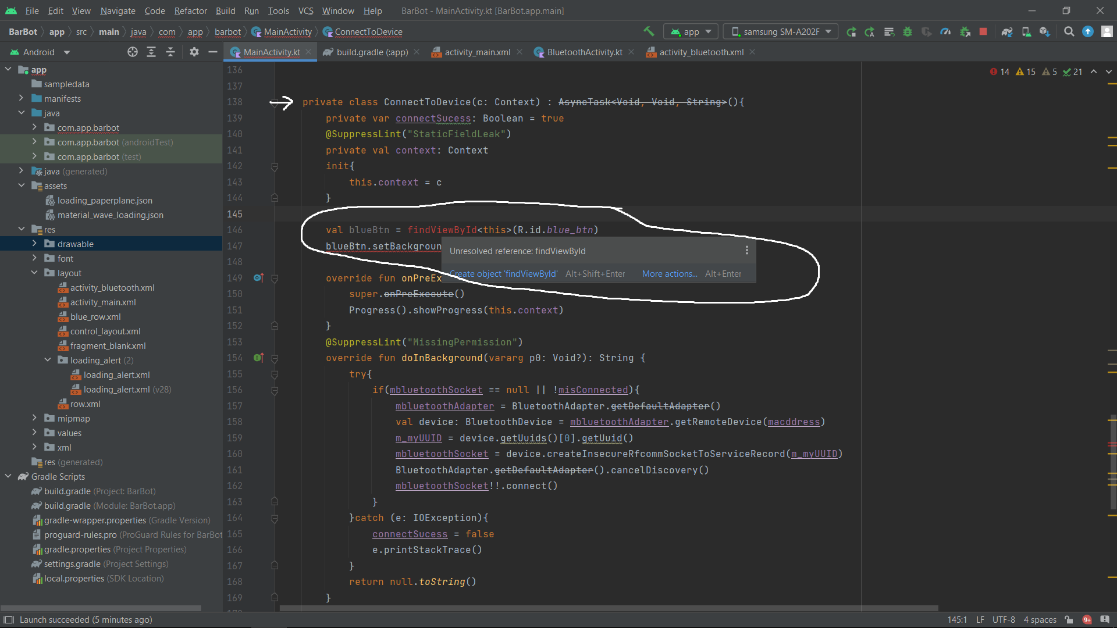The image size is (1117, 628).
Task: Click the More actions... link
Action: [x=670, y=274]
